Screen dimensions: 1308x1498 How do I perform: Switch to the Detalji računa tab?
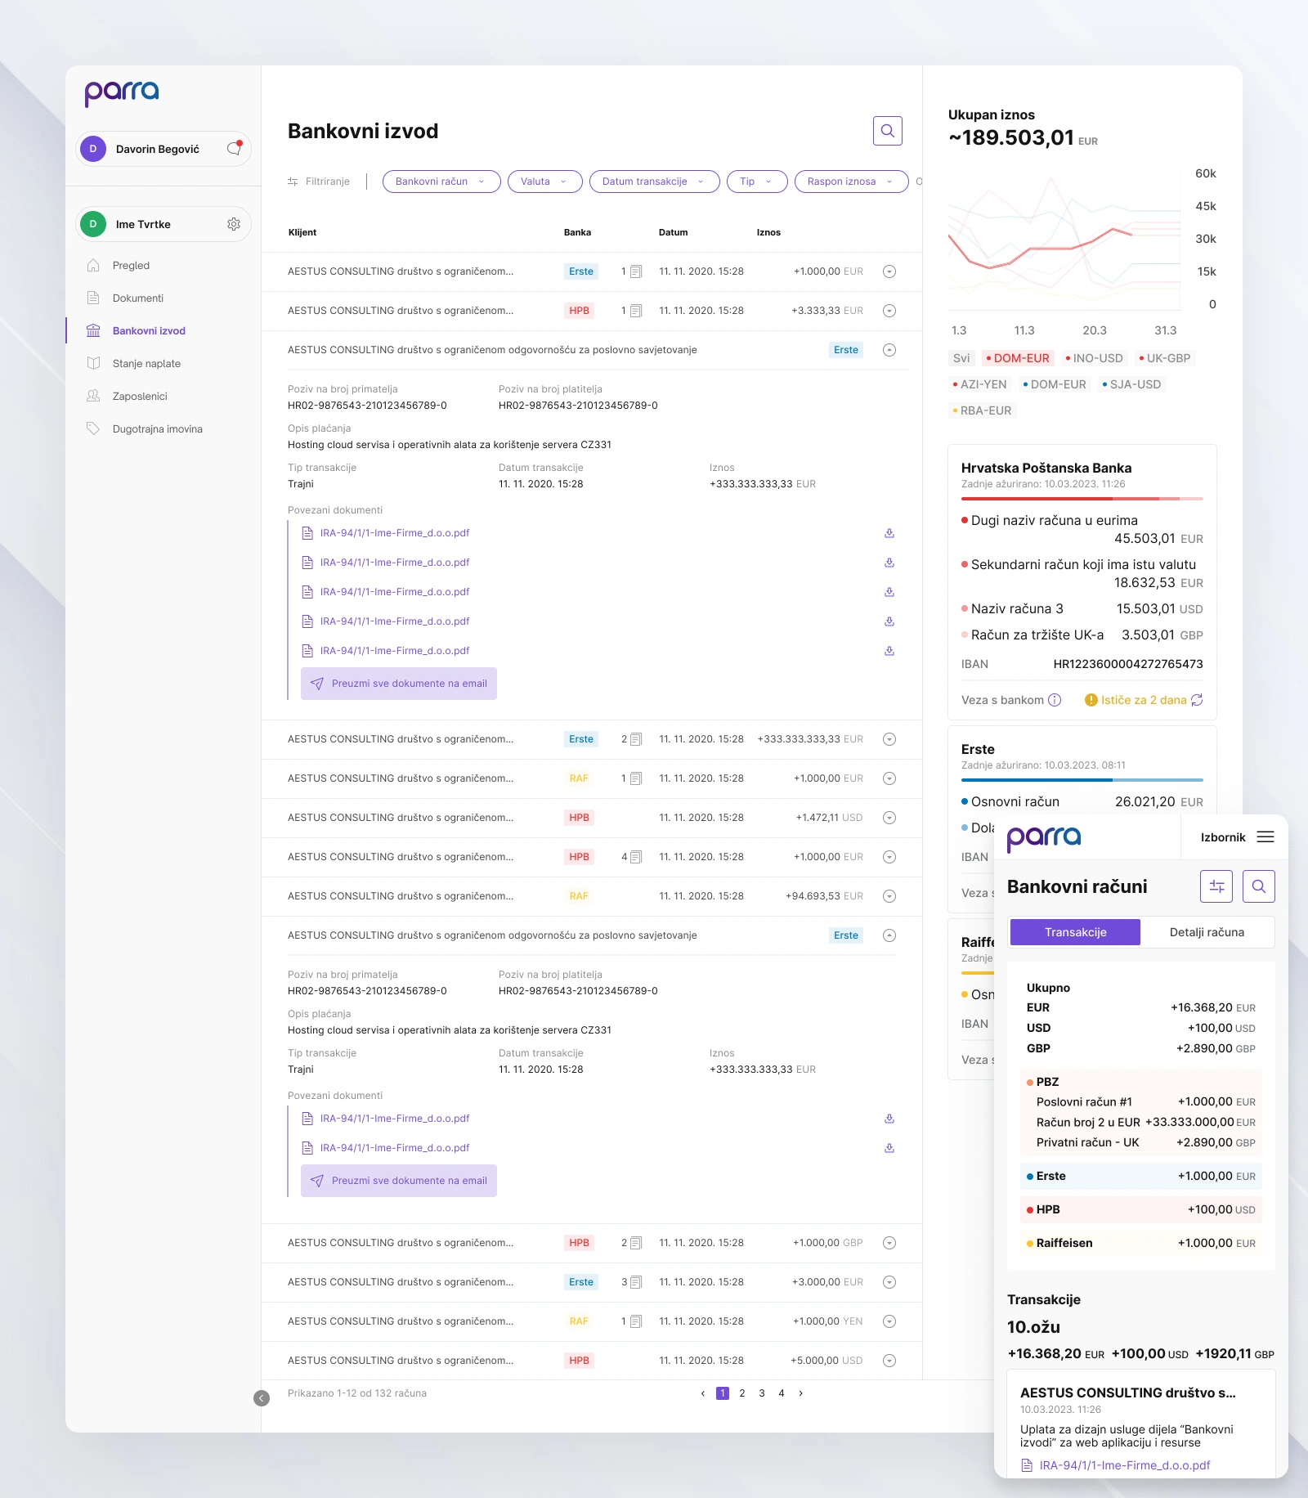point(1207,932)
